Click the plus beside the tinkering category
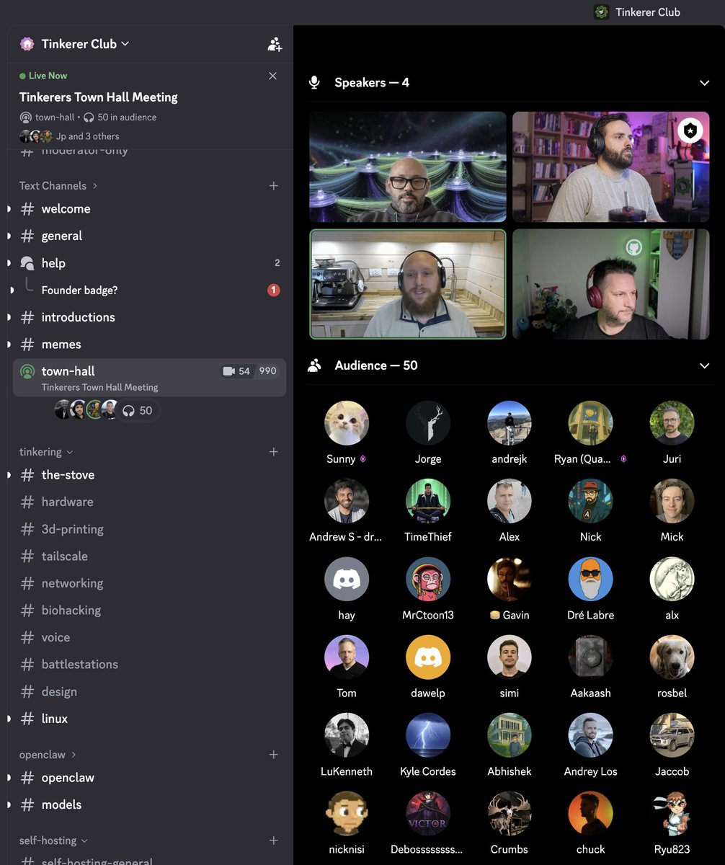Image resolution: width=725 pixels, height=865 pixels. pos(274,451)
